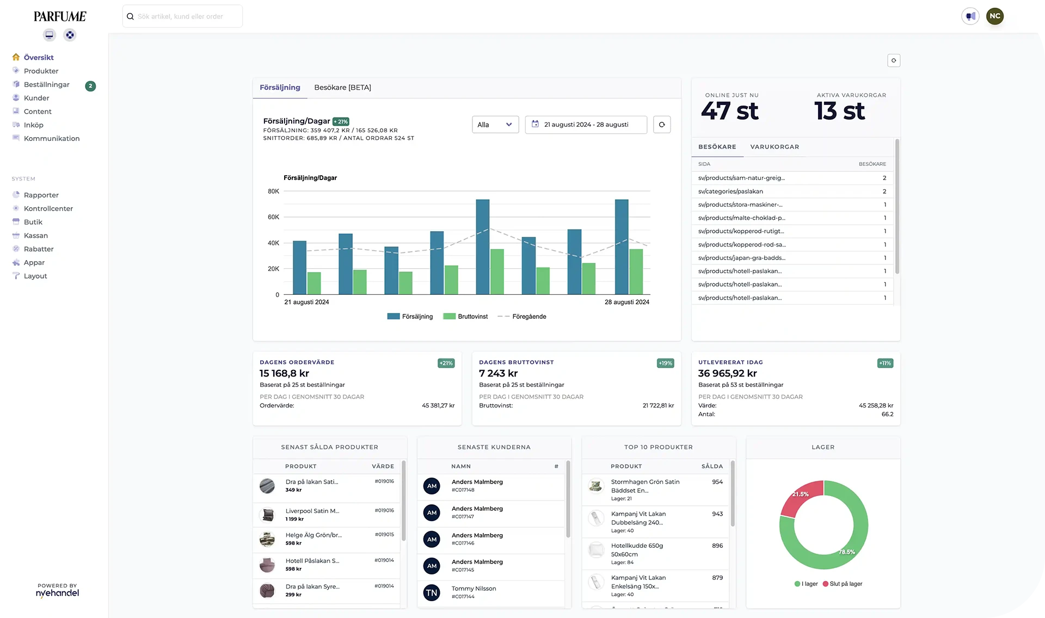The width and height of the screenshot is (1045, 618).
Task: Expand Inköp in the sidebar navigation
Action: 34,125
